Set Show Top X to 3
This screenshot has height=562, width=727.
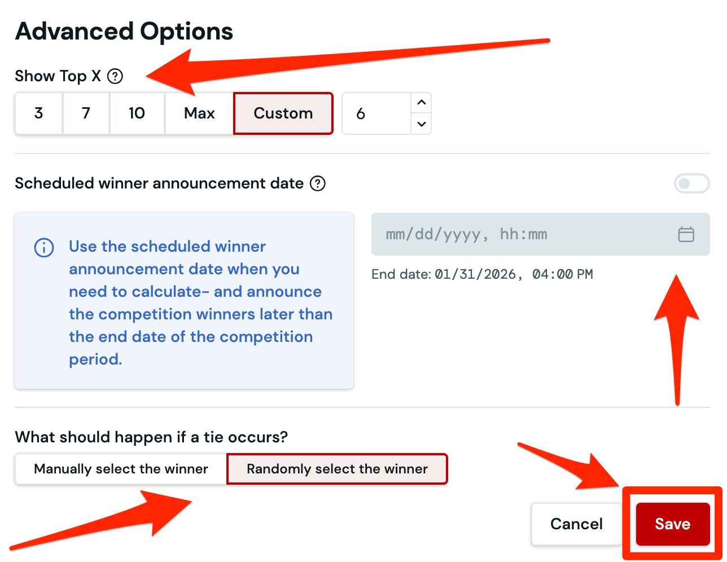(x=38, y=113)
